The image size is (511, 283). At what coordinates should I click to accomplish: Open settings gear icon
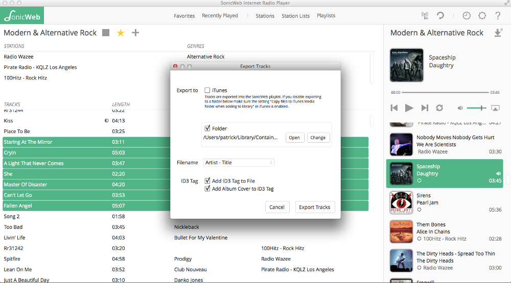[x=482, y=16]
